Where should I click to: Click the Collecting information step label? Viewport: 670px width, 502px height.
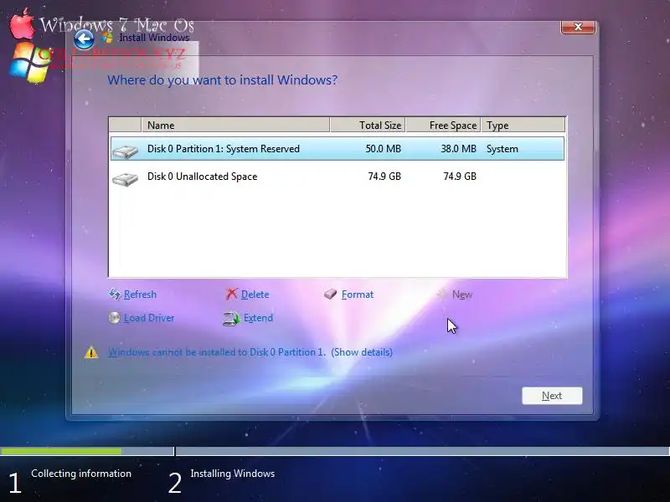coord(81,474)
